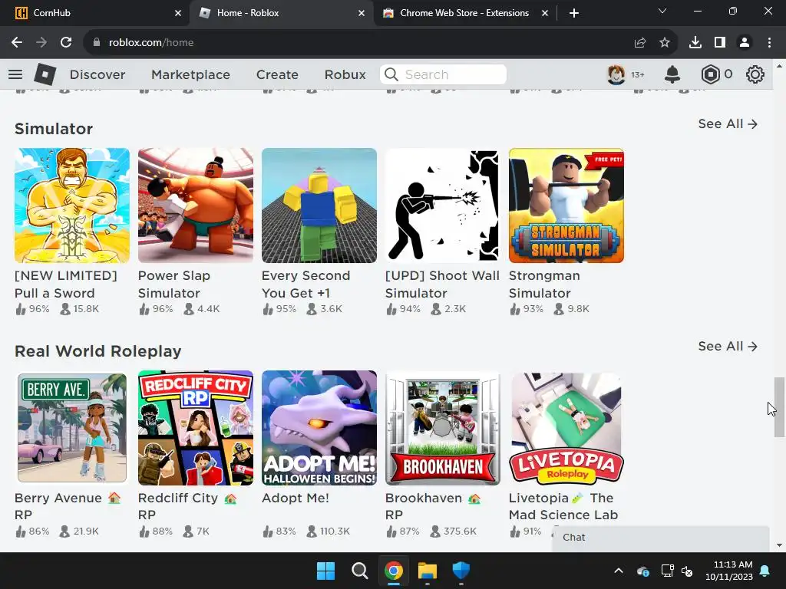Click the Simulator section heading

54,129
